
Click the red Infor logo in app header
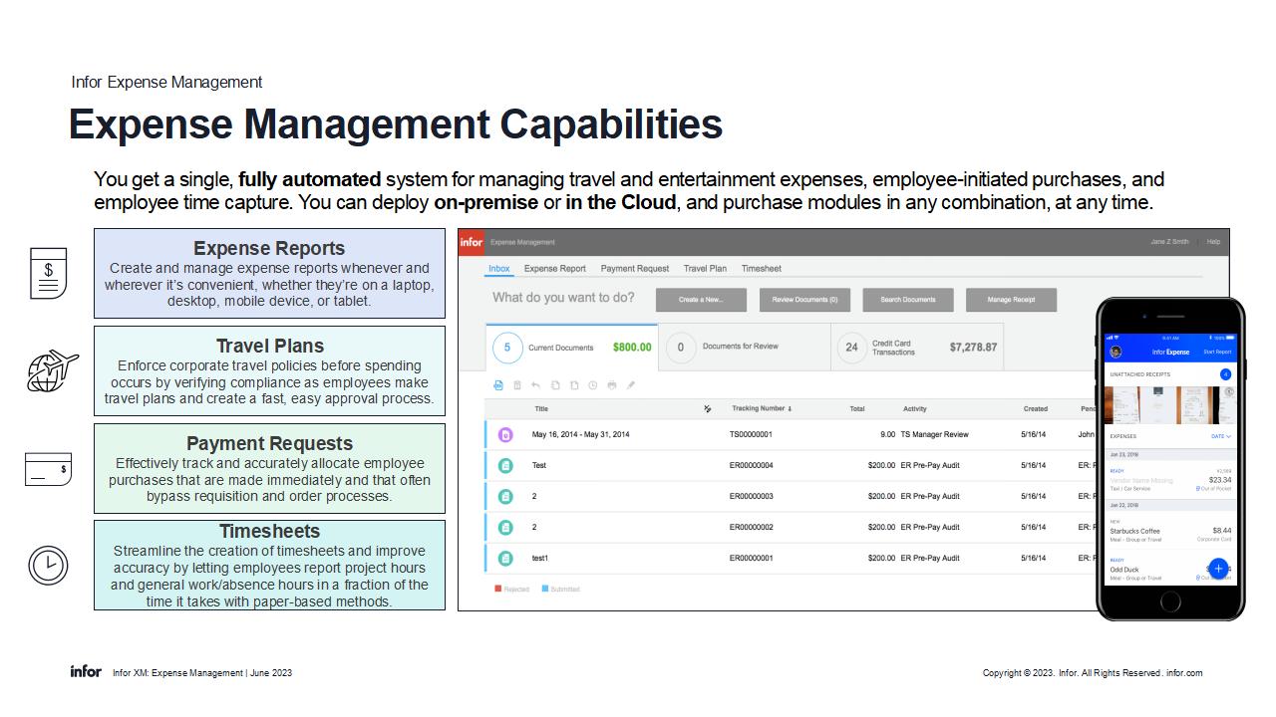coord(472,242)
